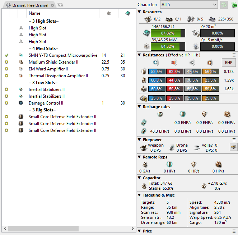This screenshot has height=235, width=238.
Task: Click the shield row icon in Resistances
Action: 144,72
